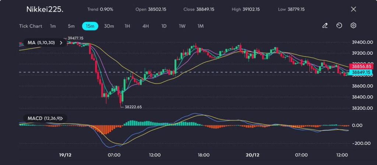Set chart to 1W weekly interval
The width and height of the screenshot is (377, 165).
182,26
